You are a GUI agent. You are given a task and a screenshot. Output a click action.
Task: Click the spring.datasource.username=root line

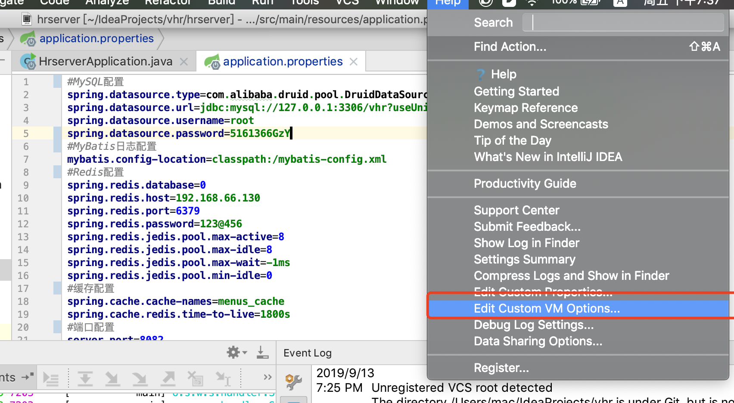(x=161, y=121)
